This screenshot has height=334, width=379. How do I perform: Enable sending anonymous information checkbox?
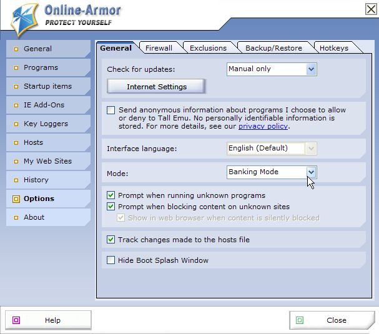pos(111,111)
